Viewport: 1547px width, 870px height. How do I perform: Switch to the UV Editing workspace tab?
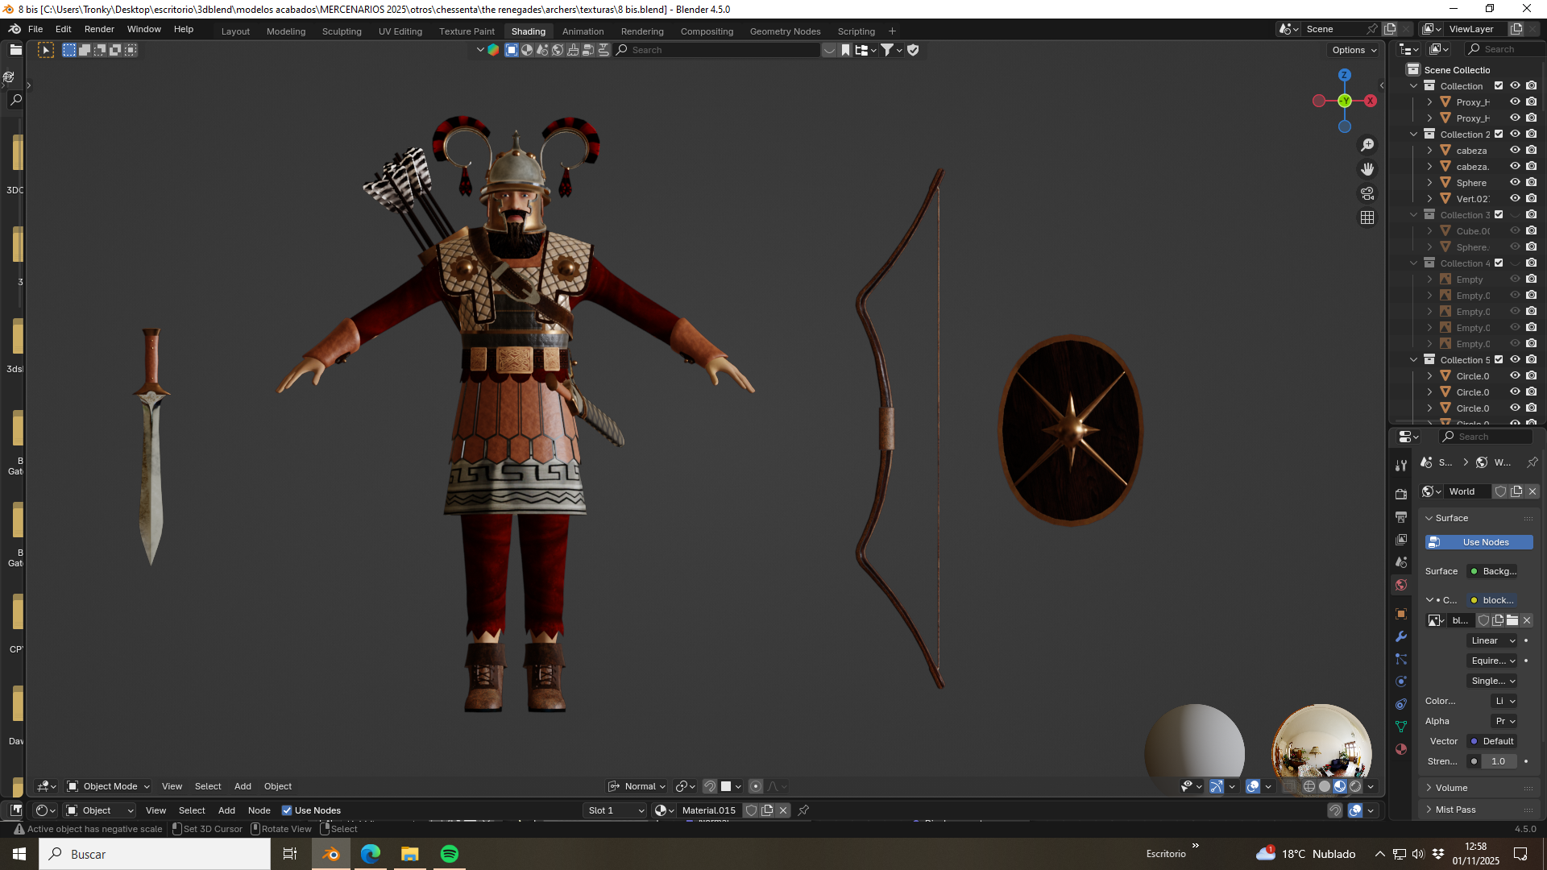coord(400,31)
